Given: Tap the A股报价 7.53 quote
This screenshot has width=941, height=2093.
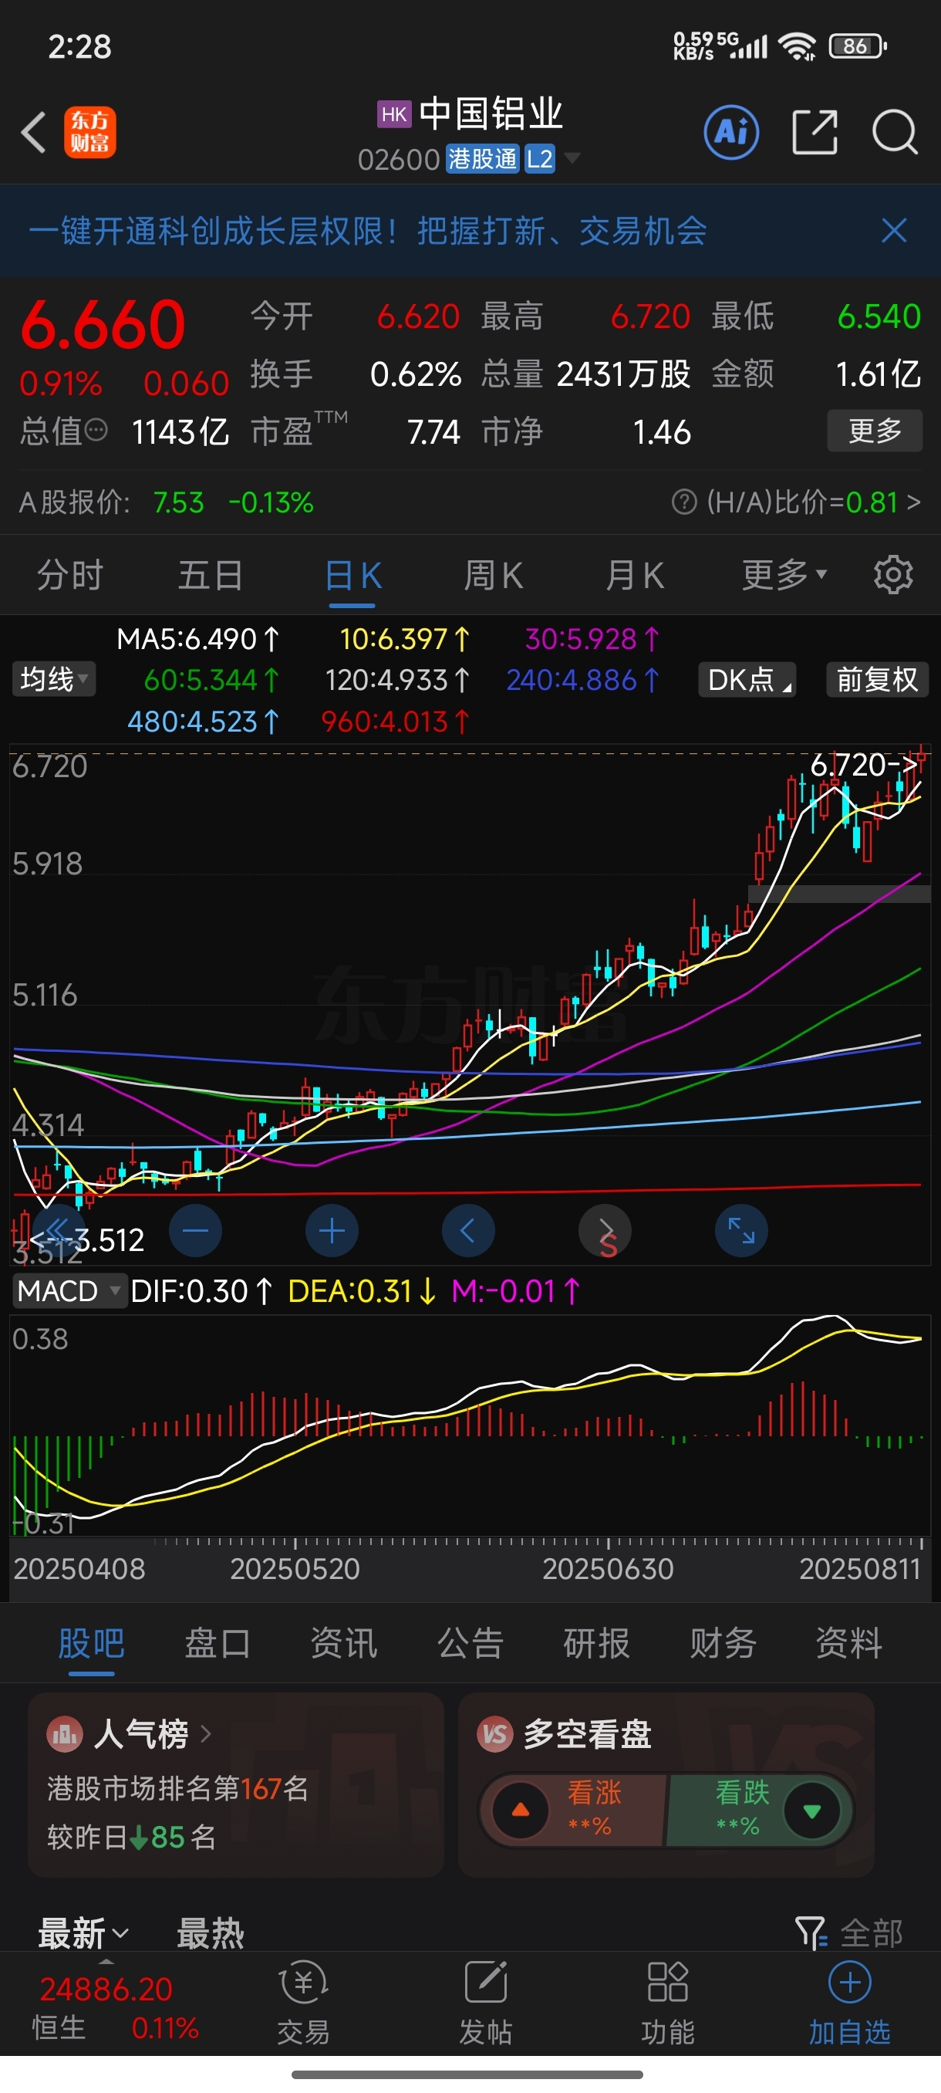Looking at the screenshot, I should point(179,502).
